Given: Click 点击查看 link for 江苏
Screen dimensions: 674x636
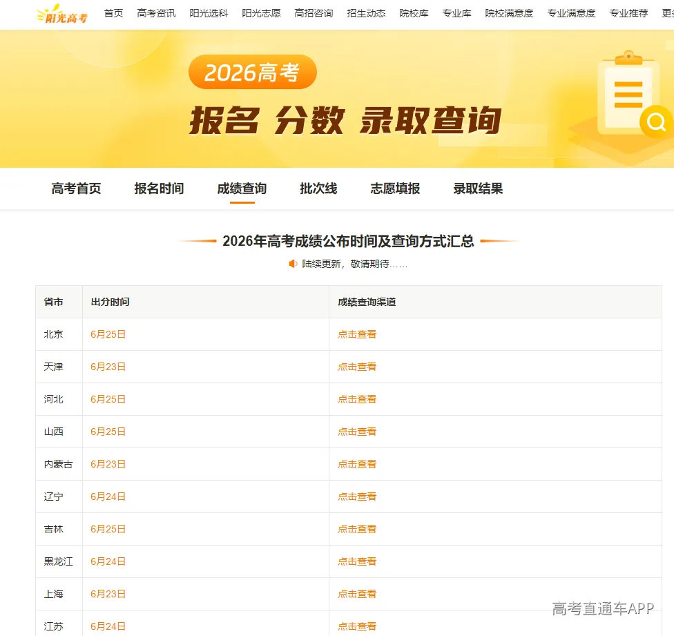Looking at the screenshot, I should [357, 626].
